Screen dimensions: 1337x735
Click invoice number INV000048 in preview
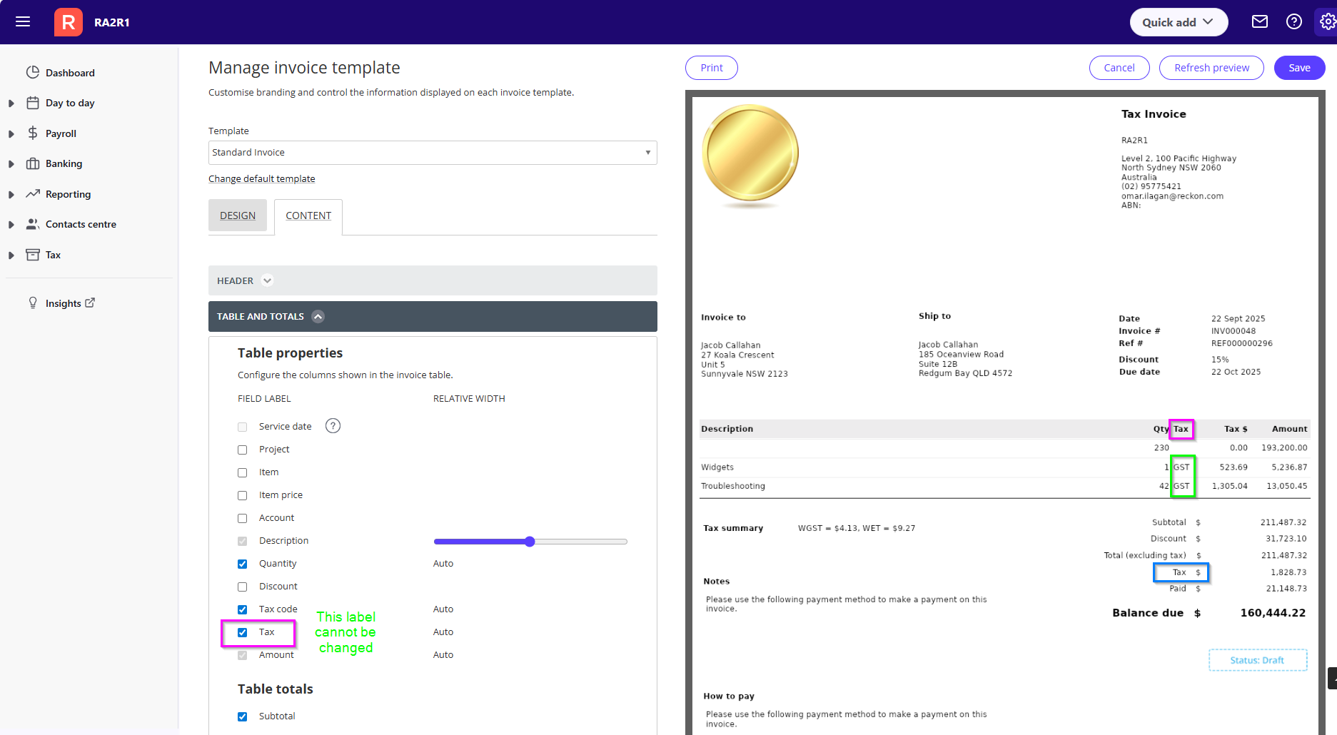pos(1233,331)
